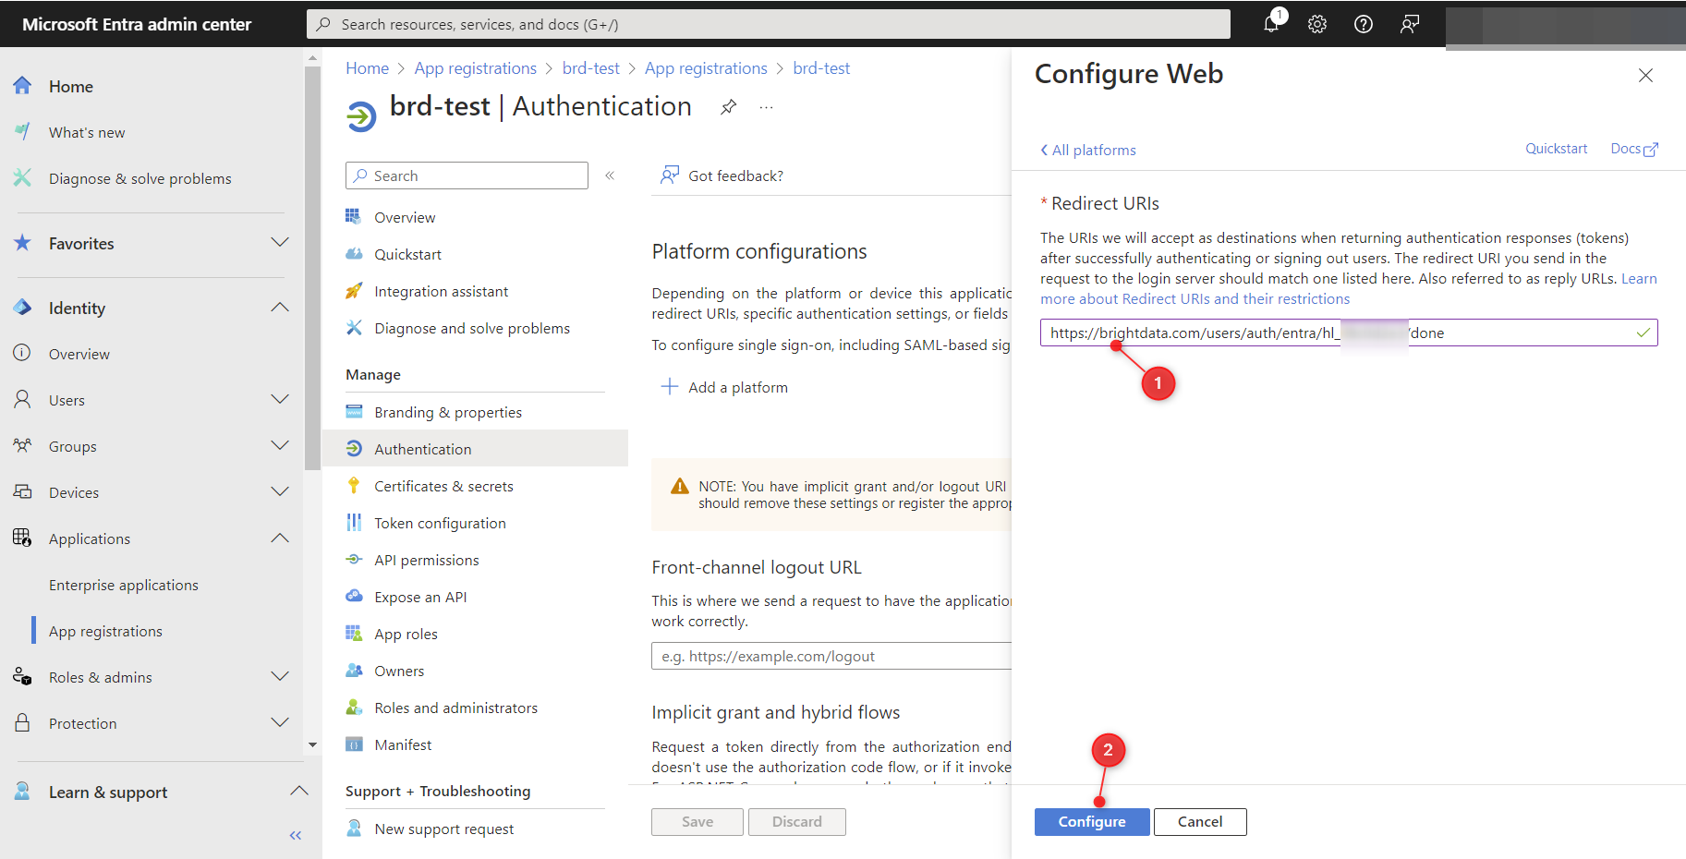1686x859 pixels.
Task: Click Diagnose & solve problems wrench icon in sidebar
Action: [23, 178]
